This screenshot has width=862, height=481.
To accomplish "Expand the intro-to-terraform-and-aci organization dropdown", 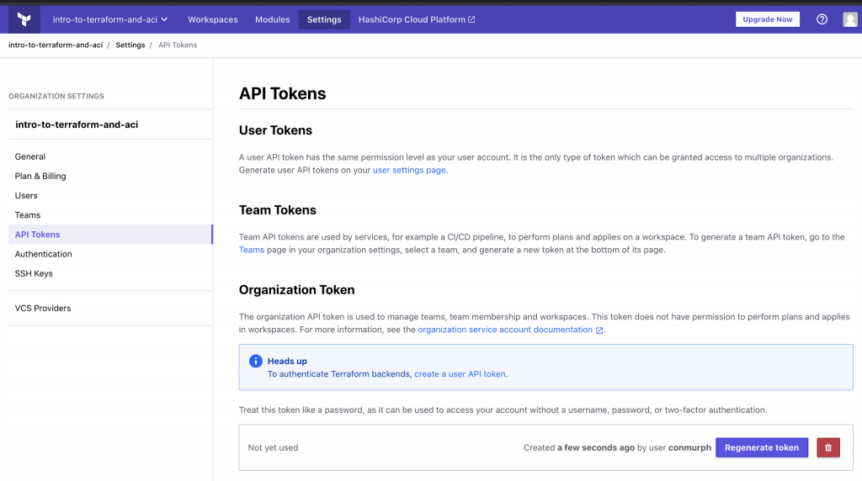I will (109, 19).
